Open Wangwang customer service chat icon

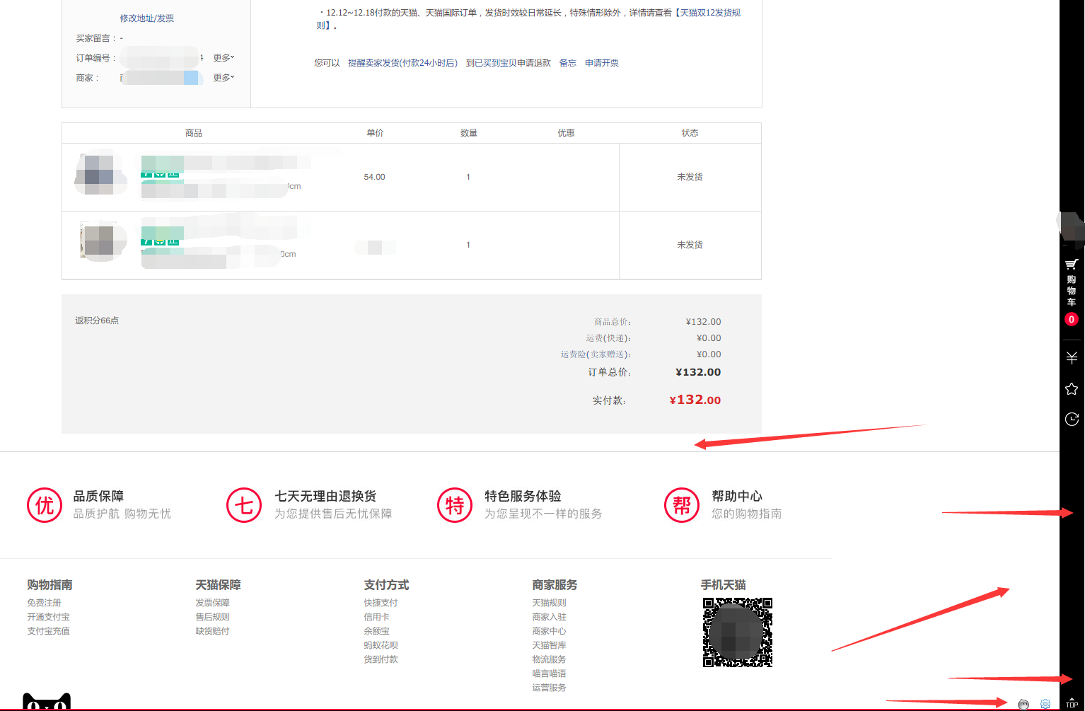(1023, 704)
